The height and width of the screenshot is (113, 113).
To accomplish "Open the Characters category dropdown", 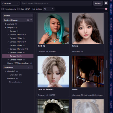I will point(10,3).
